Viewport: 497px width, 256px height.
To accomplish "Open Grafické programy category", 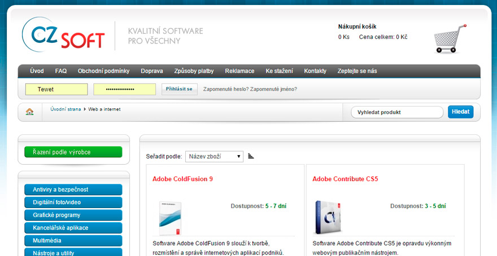I will [73, 215].
